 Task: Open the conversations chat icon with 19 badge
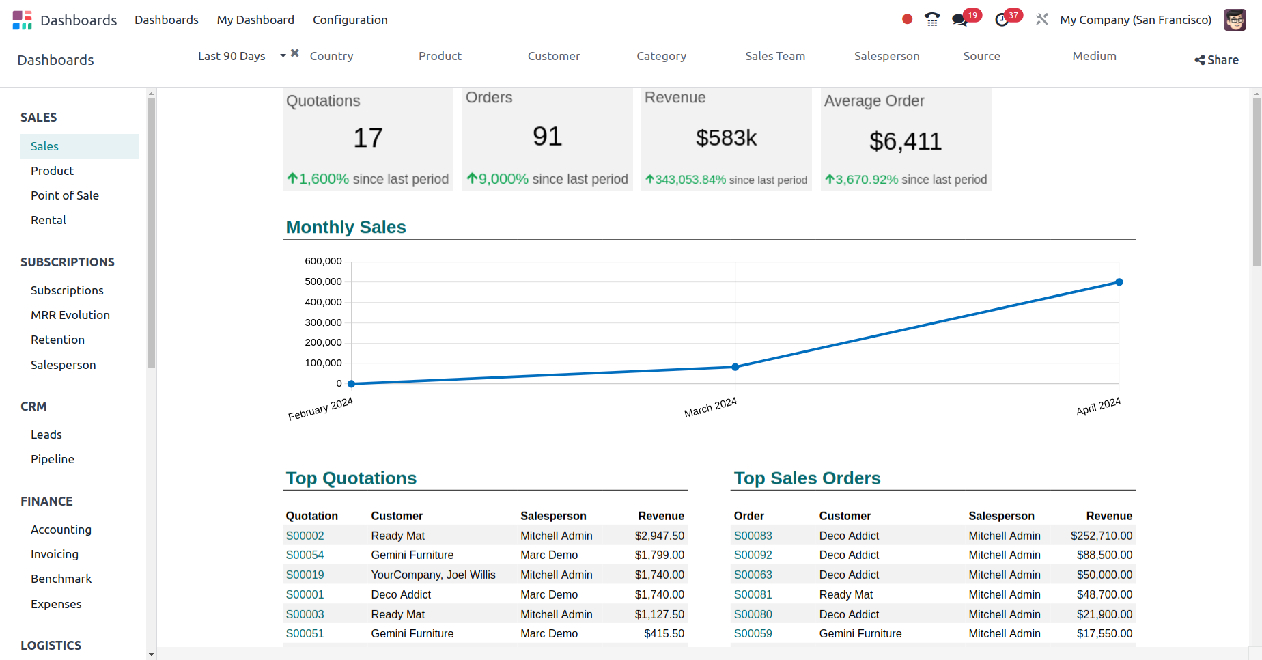960,20
